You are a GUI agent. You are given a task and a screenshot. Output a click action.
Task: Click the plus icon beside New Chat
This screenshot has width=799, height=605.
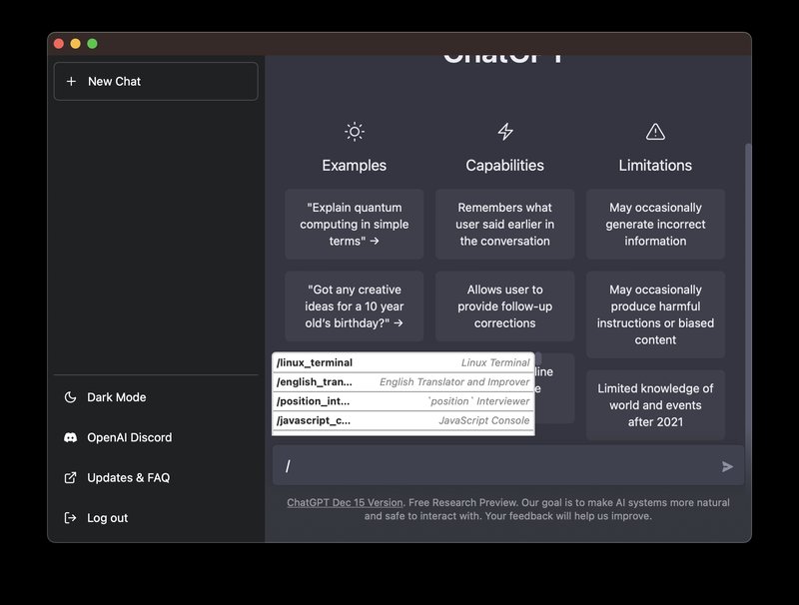click(x=71, y=82)
